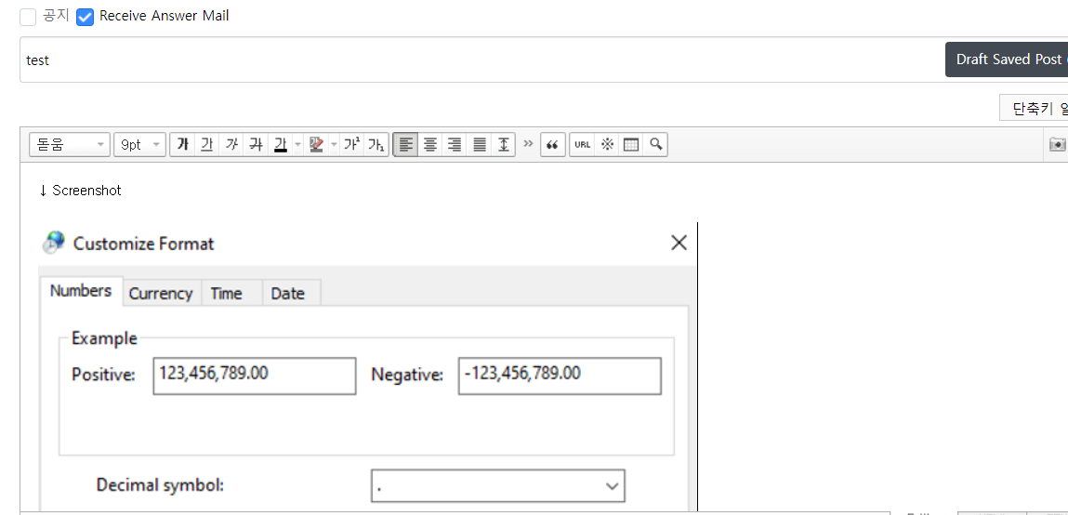Switch to the Currency tab
Image resolution: width=1068 pixels, height=515 pixels.
click(x=161, y=294)
